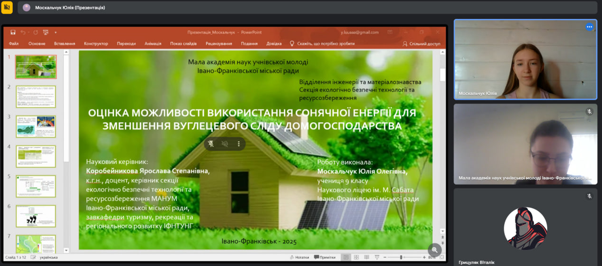This screenshot has width=602, height=266.
Task: Start slideshow from quick access toolbar icon
Action: point(46,32)
